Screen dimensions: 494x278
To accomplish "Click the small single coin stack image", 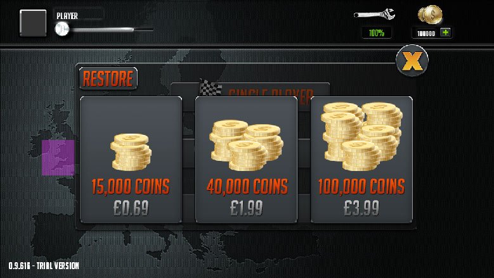I will pos(131,152).
